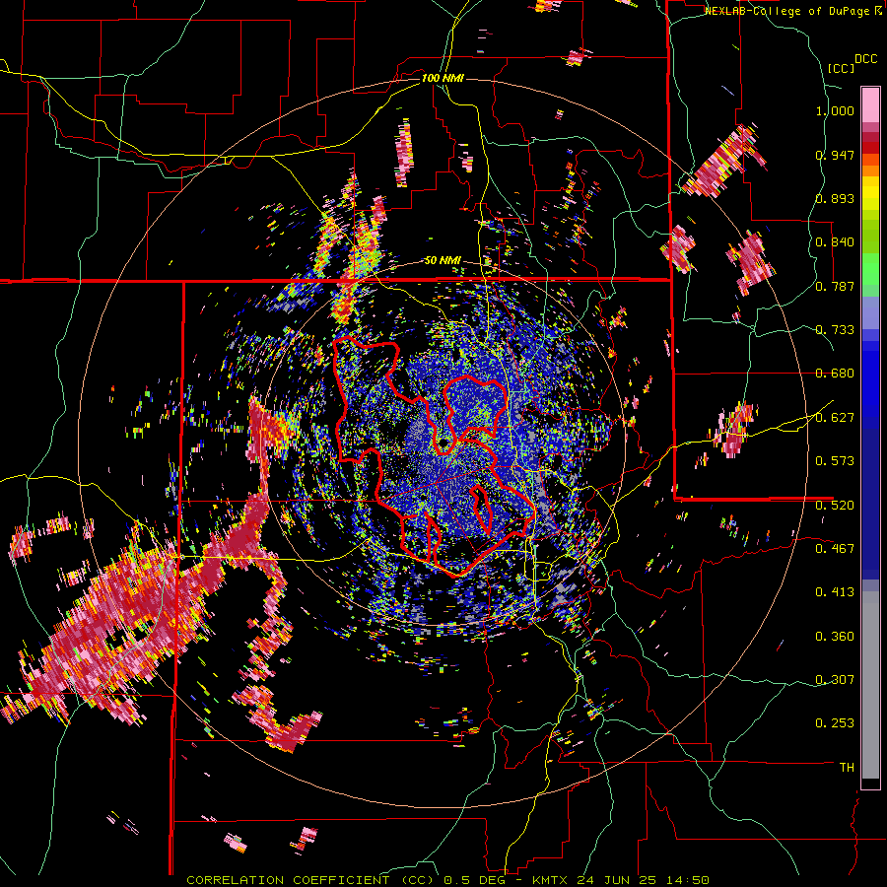
Task: Click the 1.000 value on the color scale
Action: pos(835,110)
